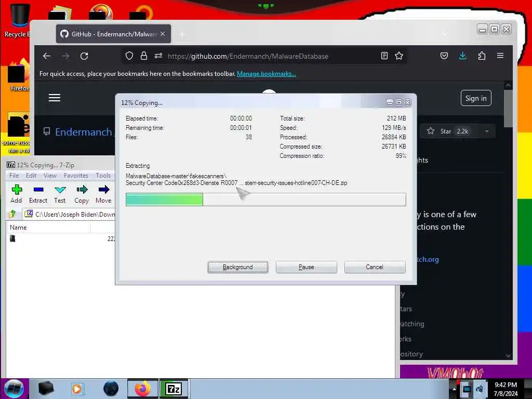Pause the extraction process
Screen dimensions: 532x399
pyautogui.click(x=306, y=267)
